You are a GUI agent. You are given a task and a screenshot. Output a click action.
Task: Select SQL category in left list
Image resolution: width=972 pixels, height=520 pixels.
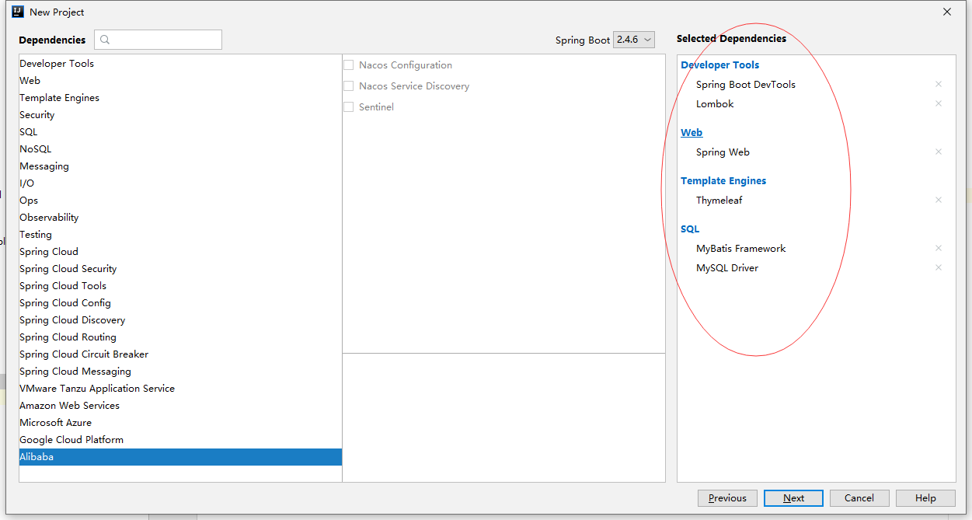pyautogui.click(x=180, y=132)
